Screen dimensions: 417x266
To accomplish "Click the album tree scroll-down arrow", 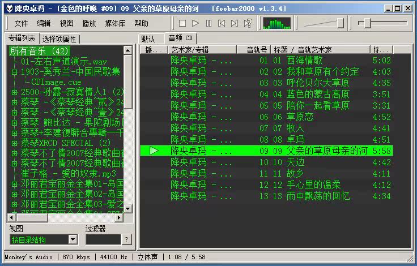I will pos(128,209).
